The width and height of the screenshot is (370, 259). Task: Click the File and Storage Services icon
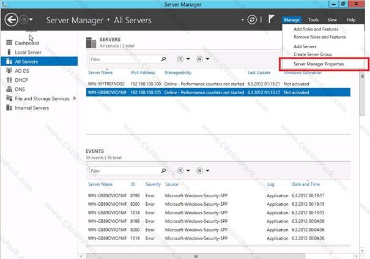(9, 98)
